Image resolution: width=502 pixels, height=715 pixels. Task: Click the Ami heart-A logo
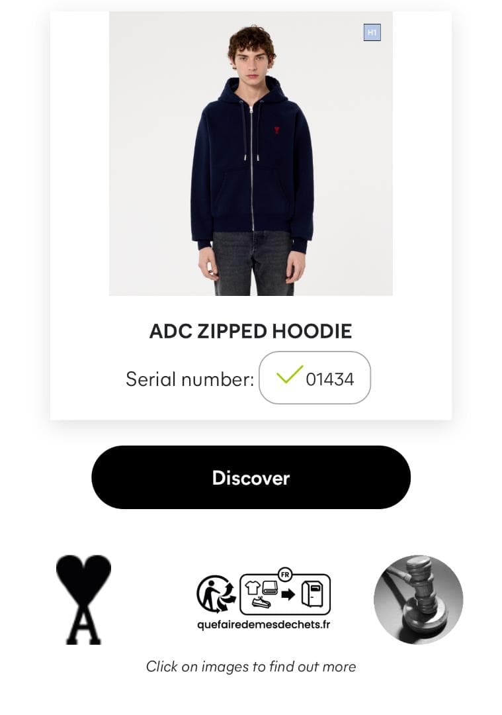pos(83,599)
